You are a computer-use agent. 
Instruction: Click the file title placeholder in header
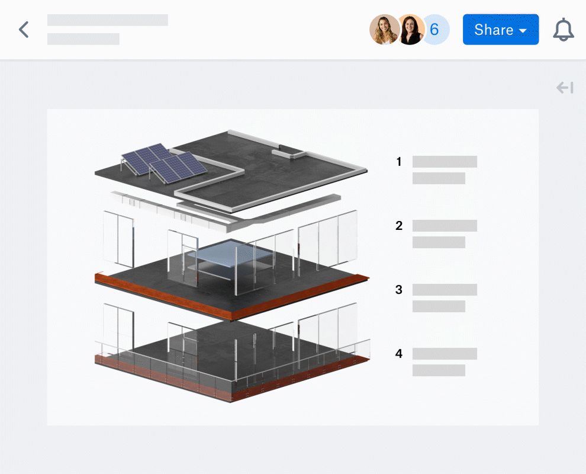coord(107,20)
